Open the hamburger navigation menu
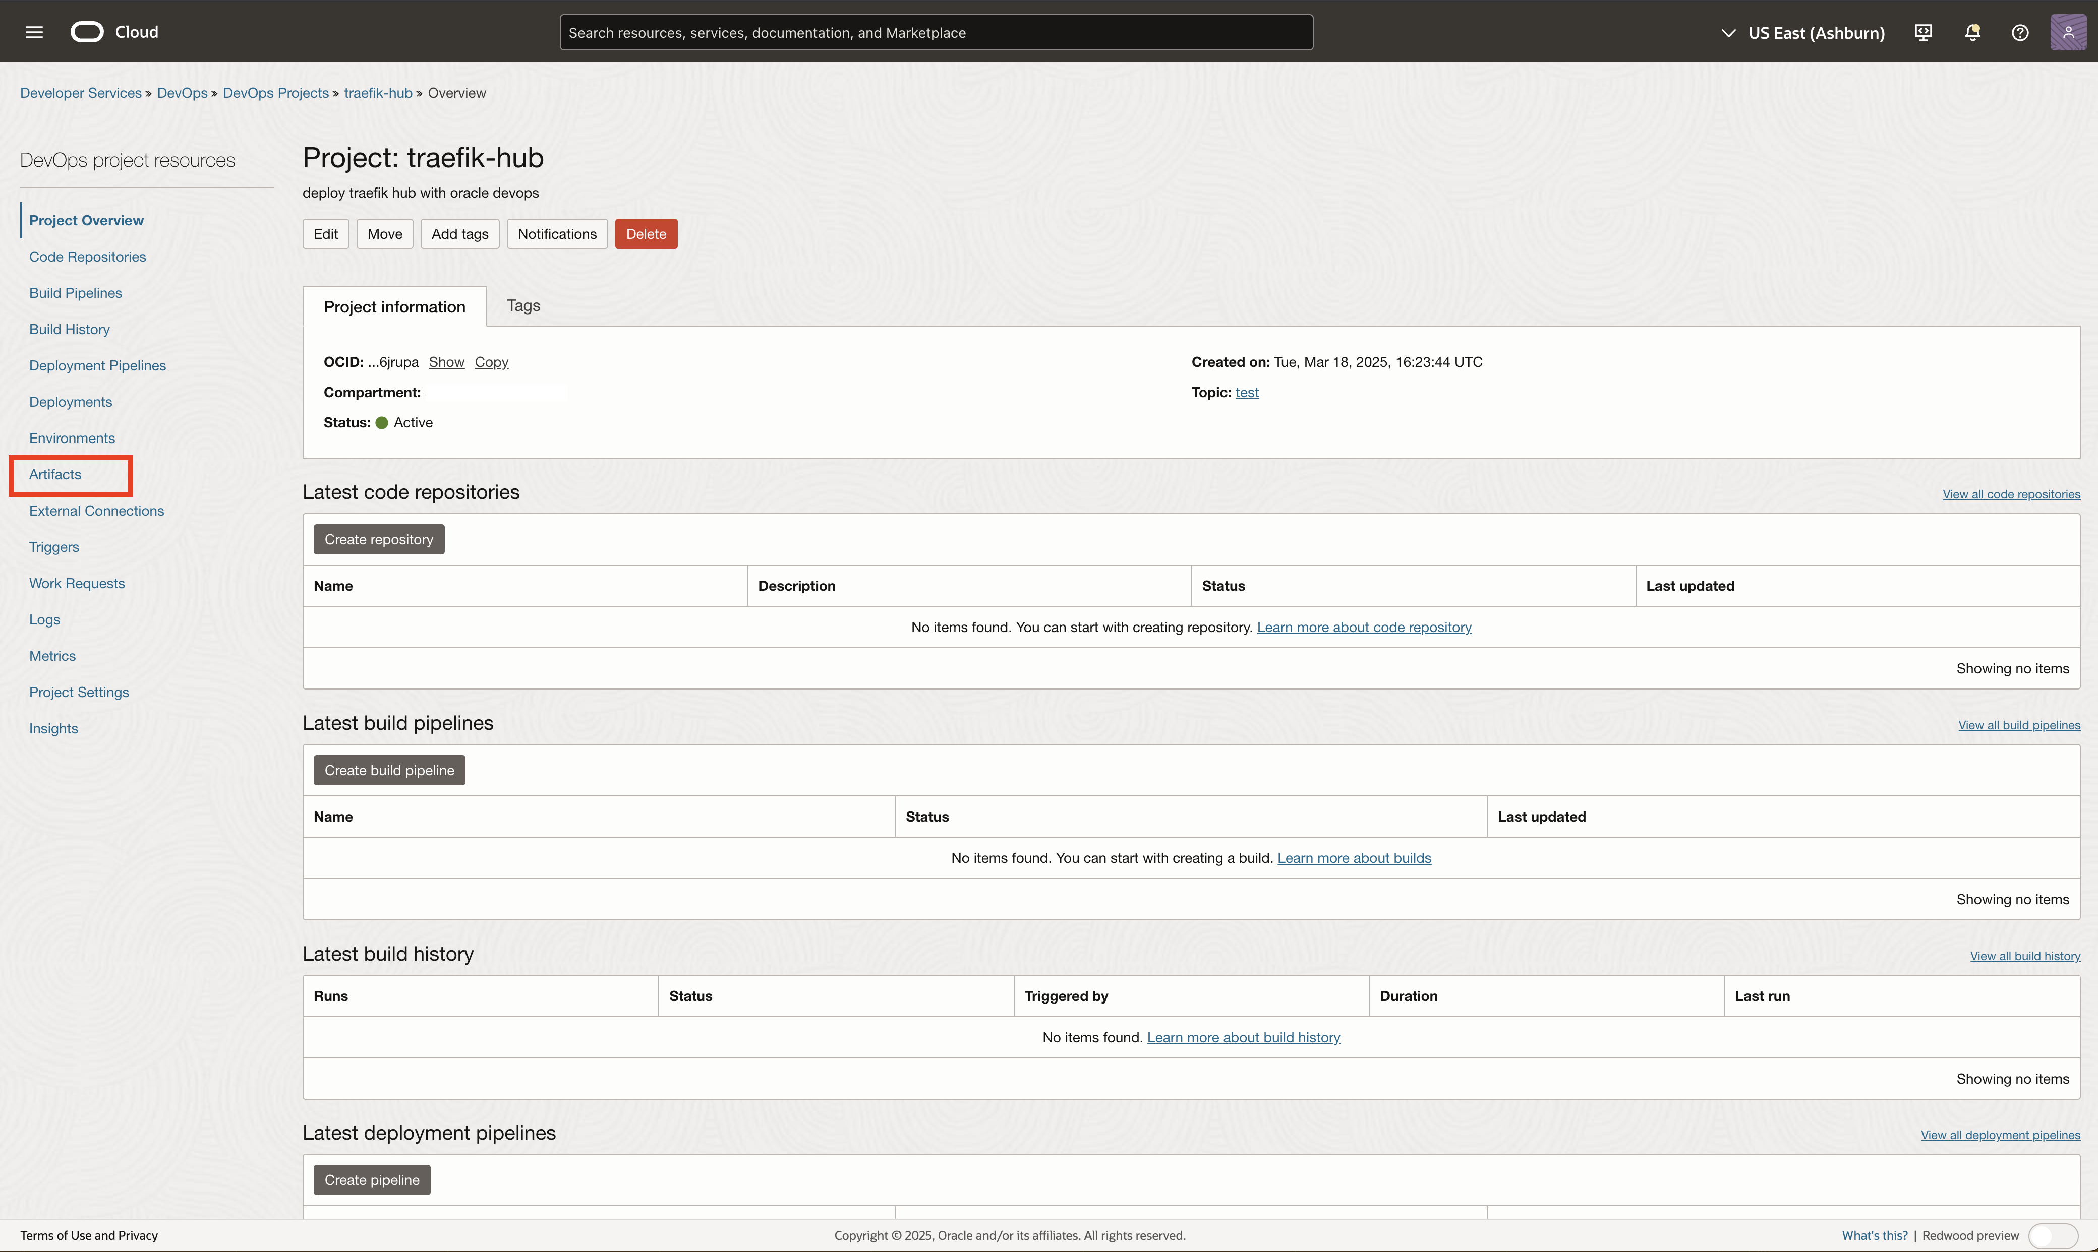2098x1252 pixels. click(x=34, y=32)
